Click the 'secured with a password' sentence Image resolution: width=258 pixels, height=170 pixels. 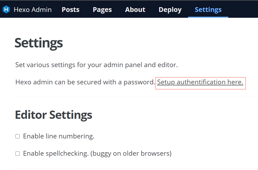click(x=85, y=82)
